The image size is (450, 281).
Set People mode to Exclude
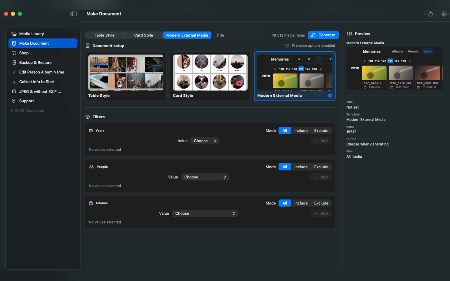[321, 167]
